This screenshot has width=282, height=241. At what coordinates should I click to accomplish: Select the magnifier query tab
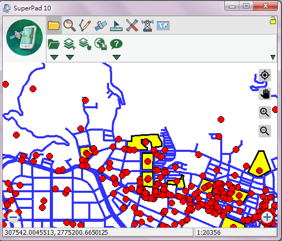tap(70, 25)
